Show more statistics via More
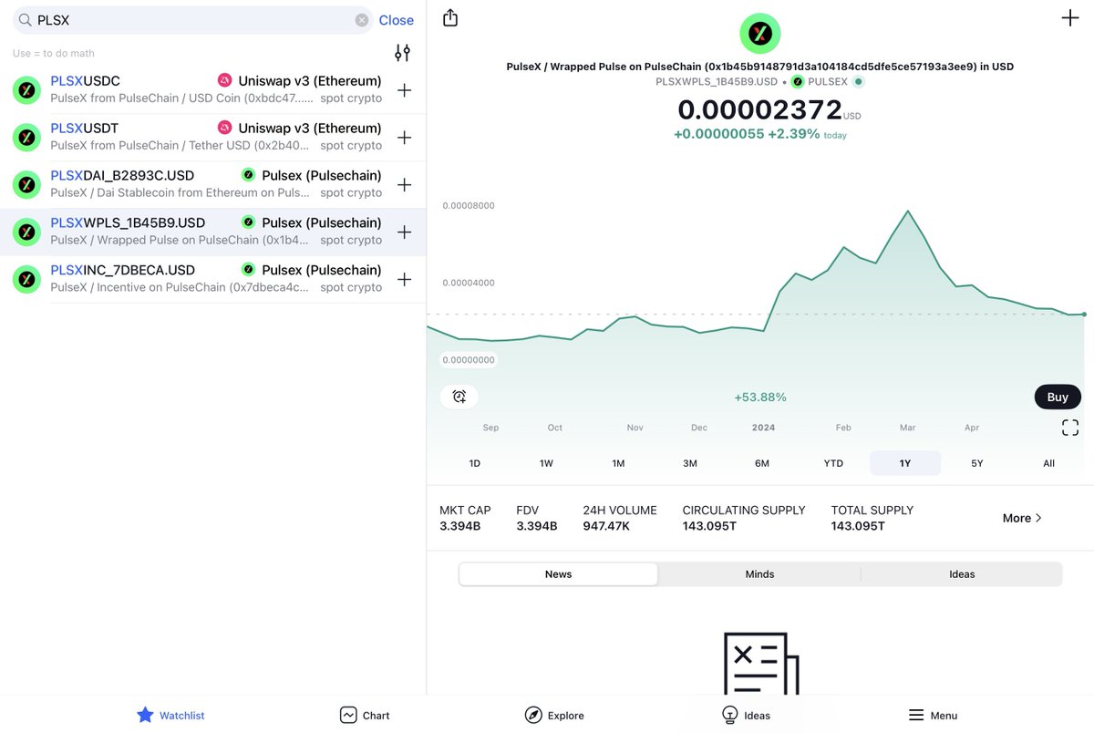The image size is (1094, 733). 1022,518
